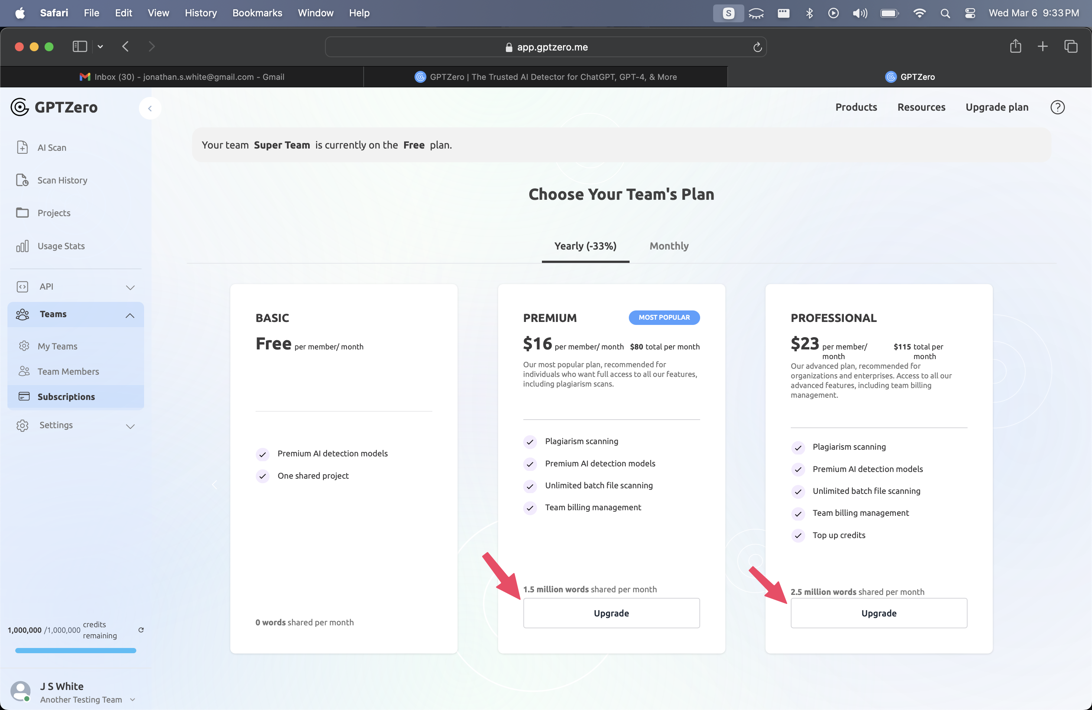
Task: Upgrade to the Premium plan
Action: 611,613
